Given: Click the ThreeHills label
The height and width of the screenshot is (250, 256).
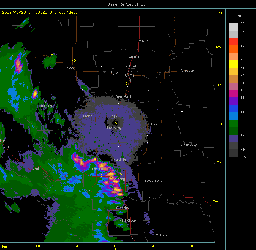Looking at the screenshot, I should [159, 124].
